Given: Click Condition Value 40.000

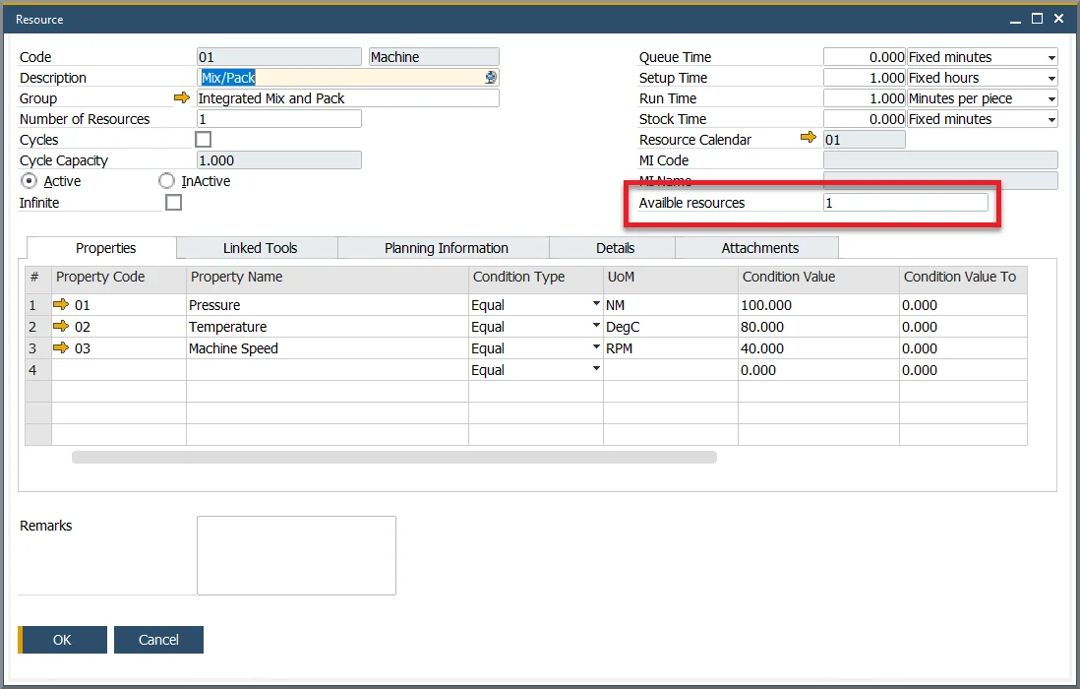Looking at the screenshot, I should tap(818, 348).
